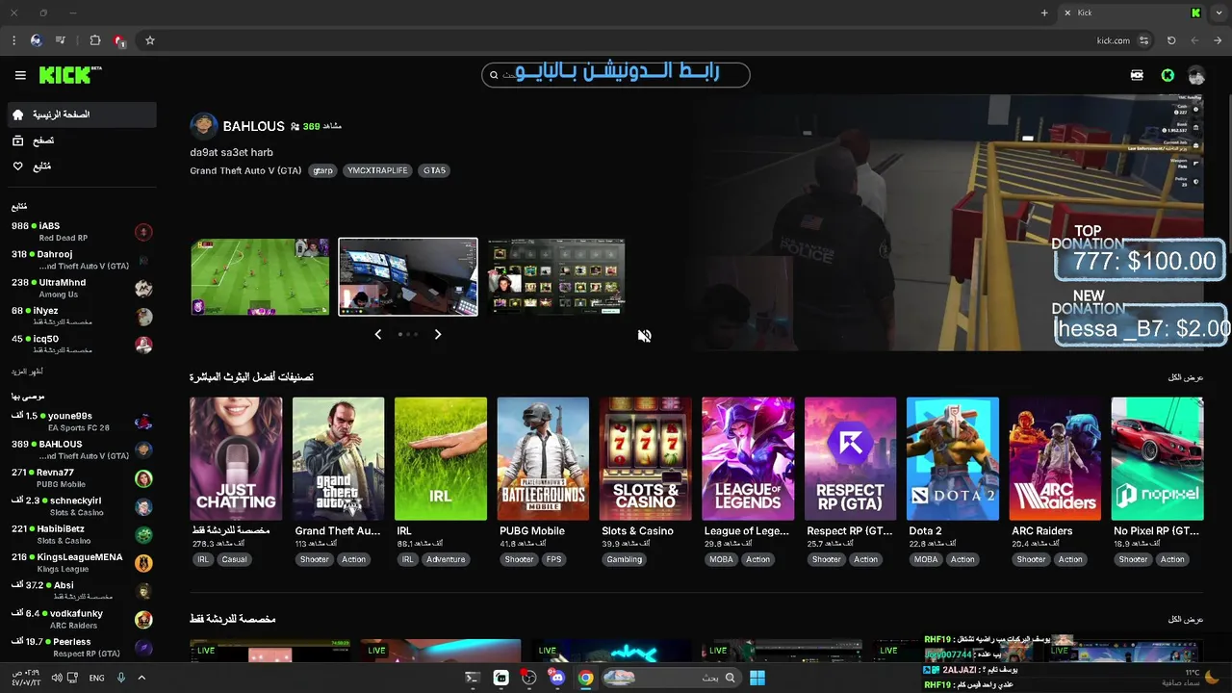Click the Gambling tag under Slots & Casino
This screenshot has width=1232, height=693.
(x=625, y=559)
